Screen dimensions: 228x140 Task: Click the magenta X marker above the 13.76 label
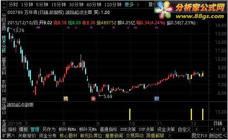coord(18,27)
